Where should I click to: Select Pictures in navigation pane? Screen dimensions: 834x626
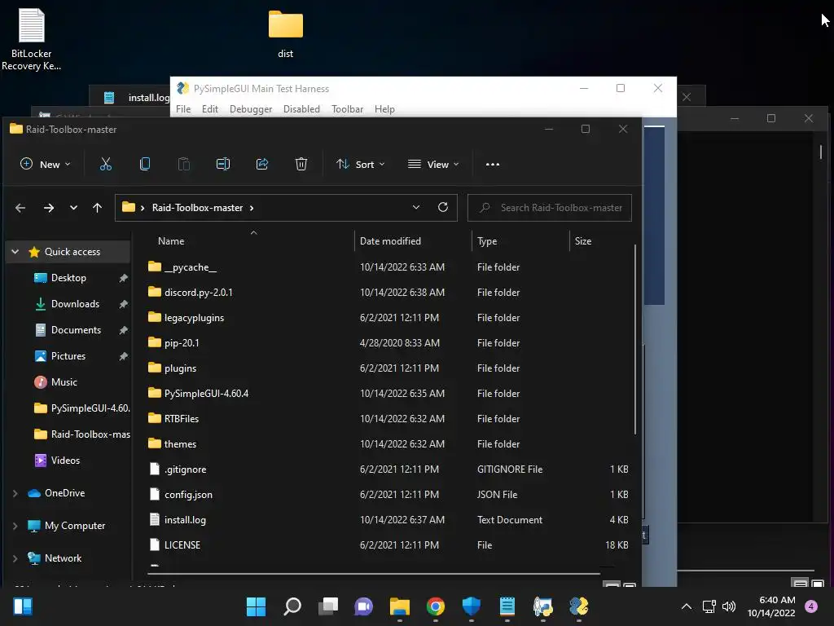(68, 356)
